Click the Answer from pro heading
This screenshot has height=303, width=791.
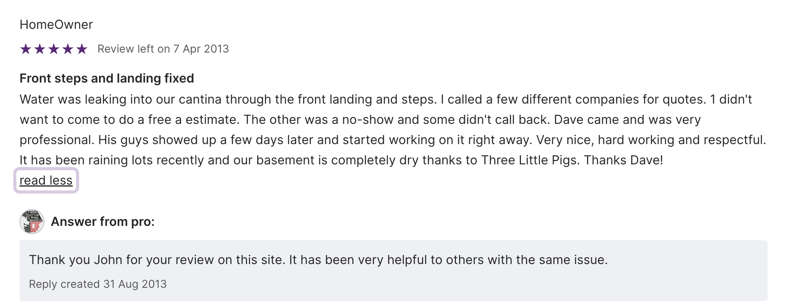pos(103,222)
